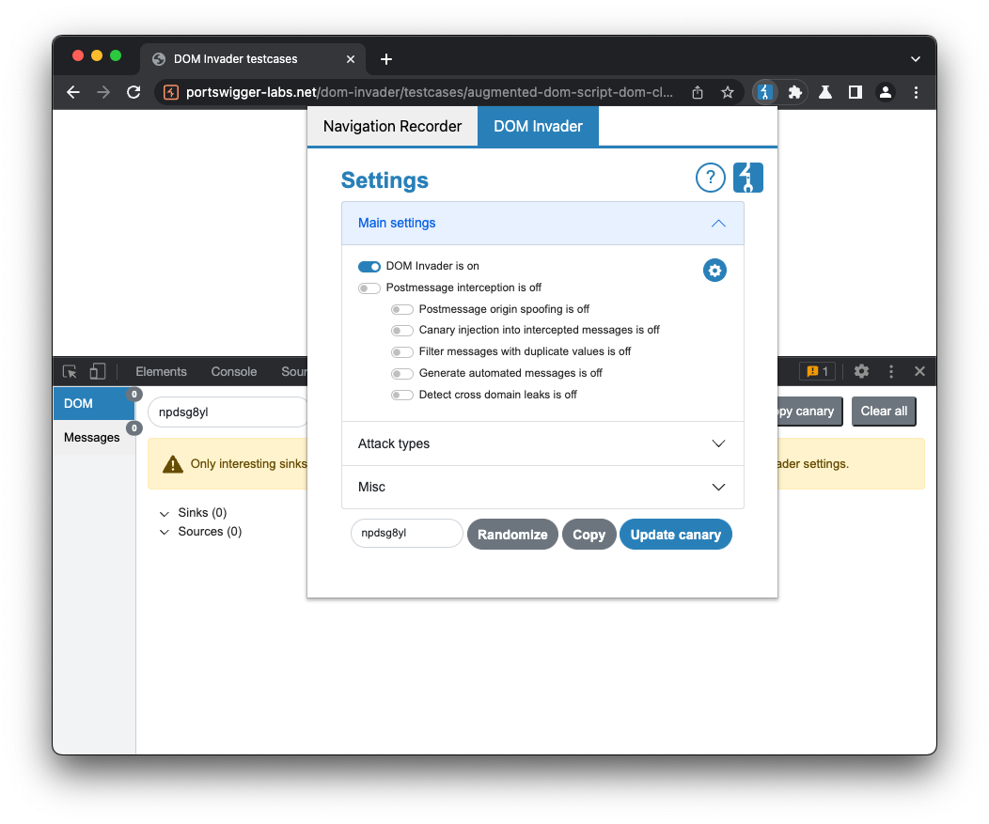This screenshot has height=824, width=989.
Task: Switch to Navigation Recorder tab
Action: [392, 127]
